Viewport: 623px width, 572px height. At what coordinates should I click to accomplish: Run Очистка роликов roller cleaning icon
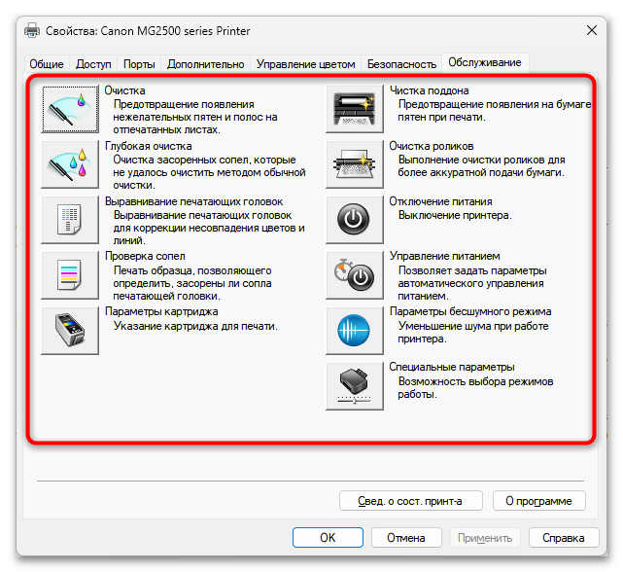[x=355, y=164]
